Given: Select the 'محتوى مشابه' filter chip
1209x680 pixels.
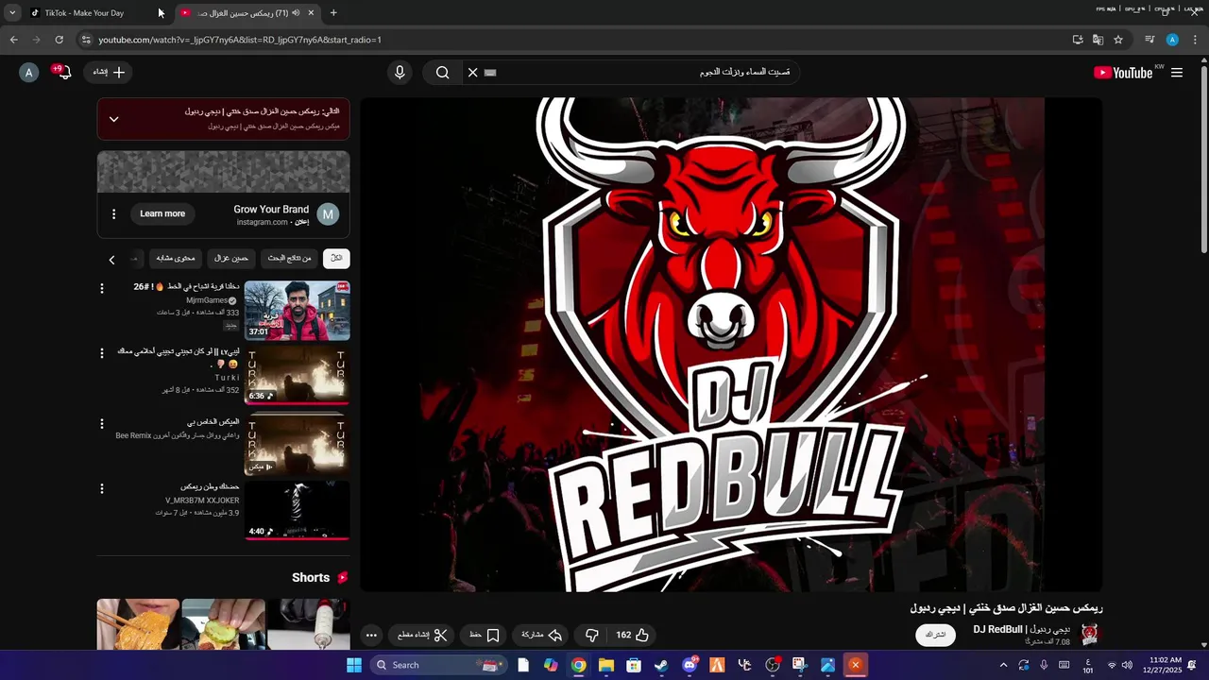Looking at the screenshot, I should [175, 259].
